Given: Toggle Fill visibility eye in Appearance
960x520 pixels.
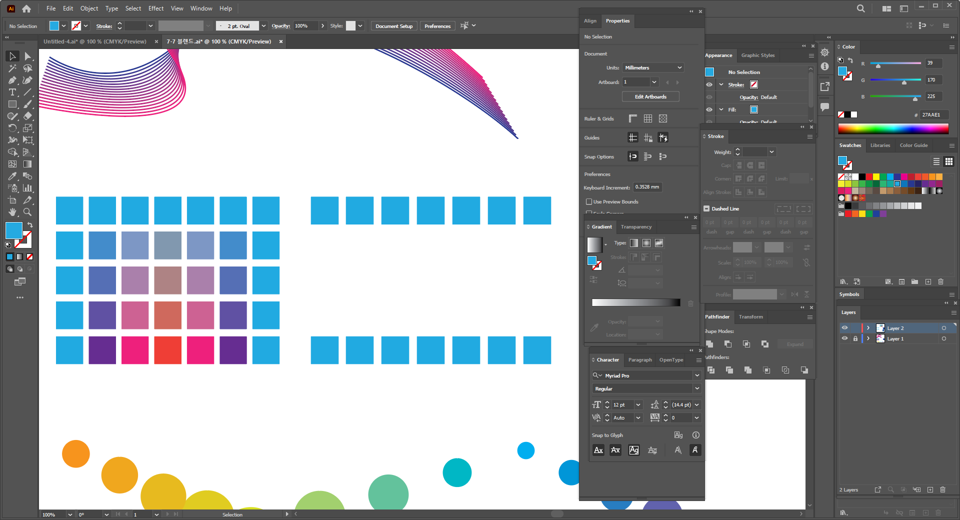Looking at the screenshot, I should [709, 109].
